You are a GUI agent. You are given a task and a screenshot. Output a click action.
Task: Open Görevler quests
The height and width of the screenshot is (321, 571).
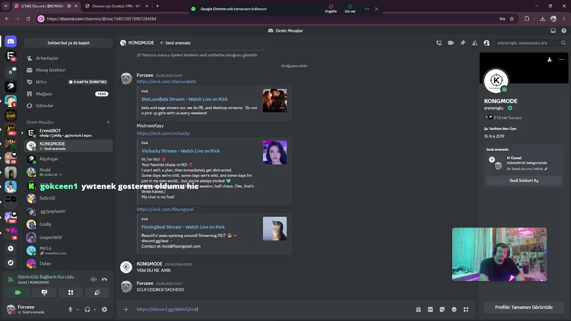pyautogui.click(x=68, y=106)
